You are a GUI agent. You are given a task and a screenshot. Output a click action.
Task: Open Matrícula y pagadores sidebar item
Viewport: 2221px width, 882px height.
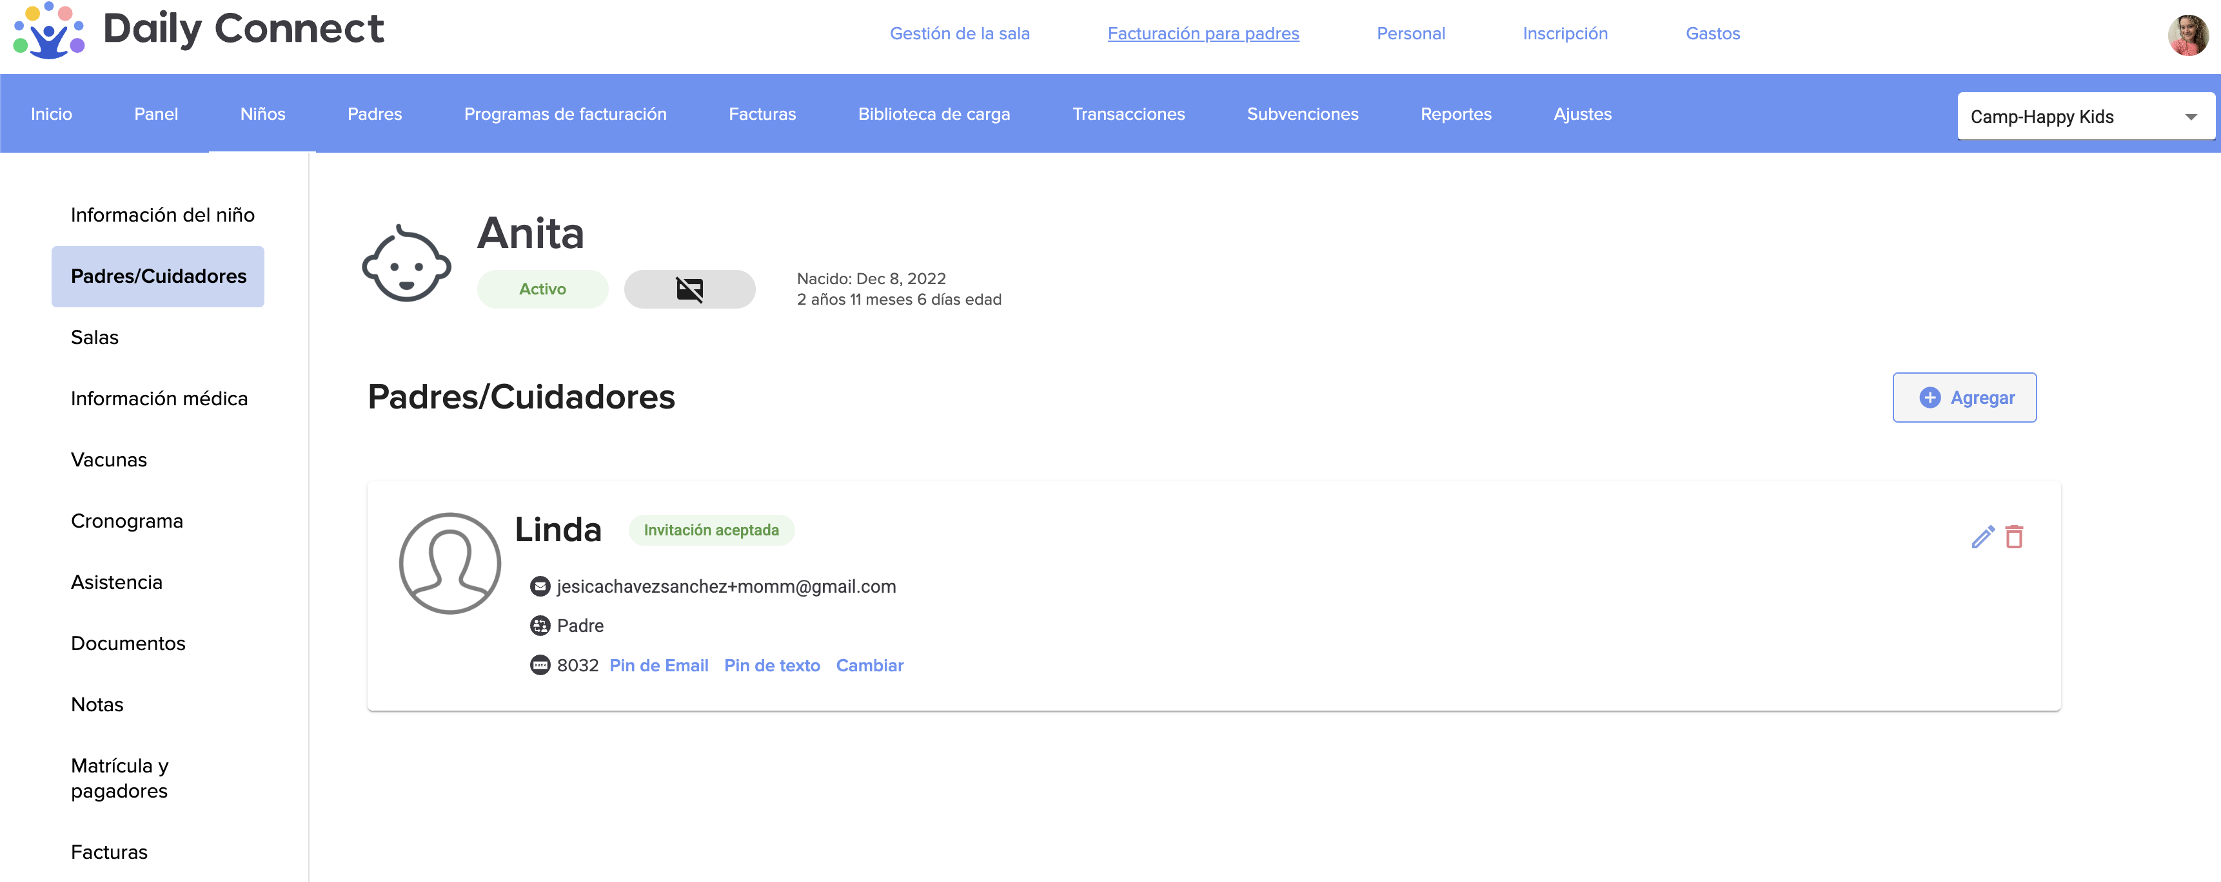(120, 778)
